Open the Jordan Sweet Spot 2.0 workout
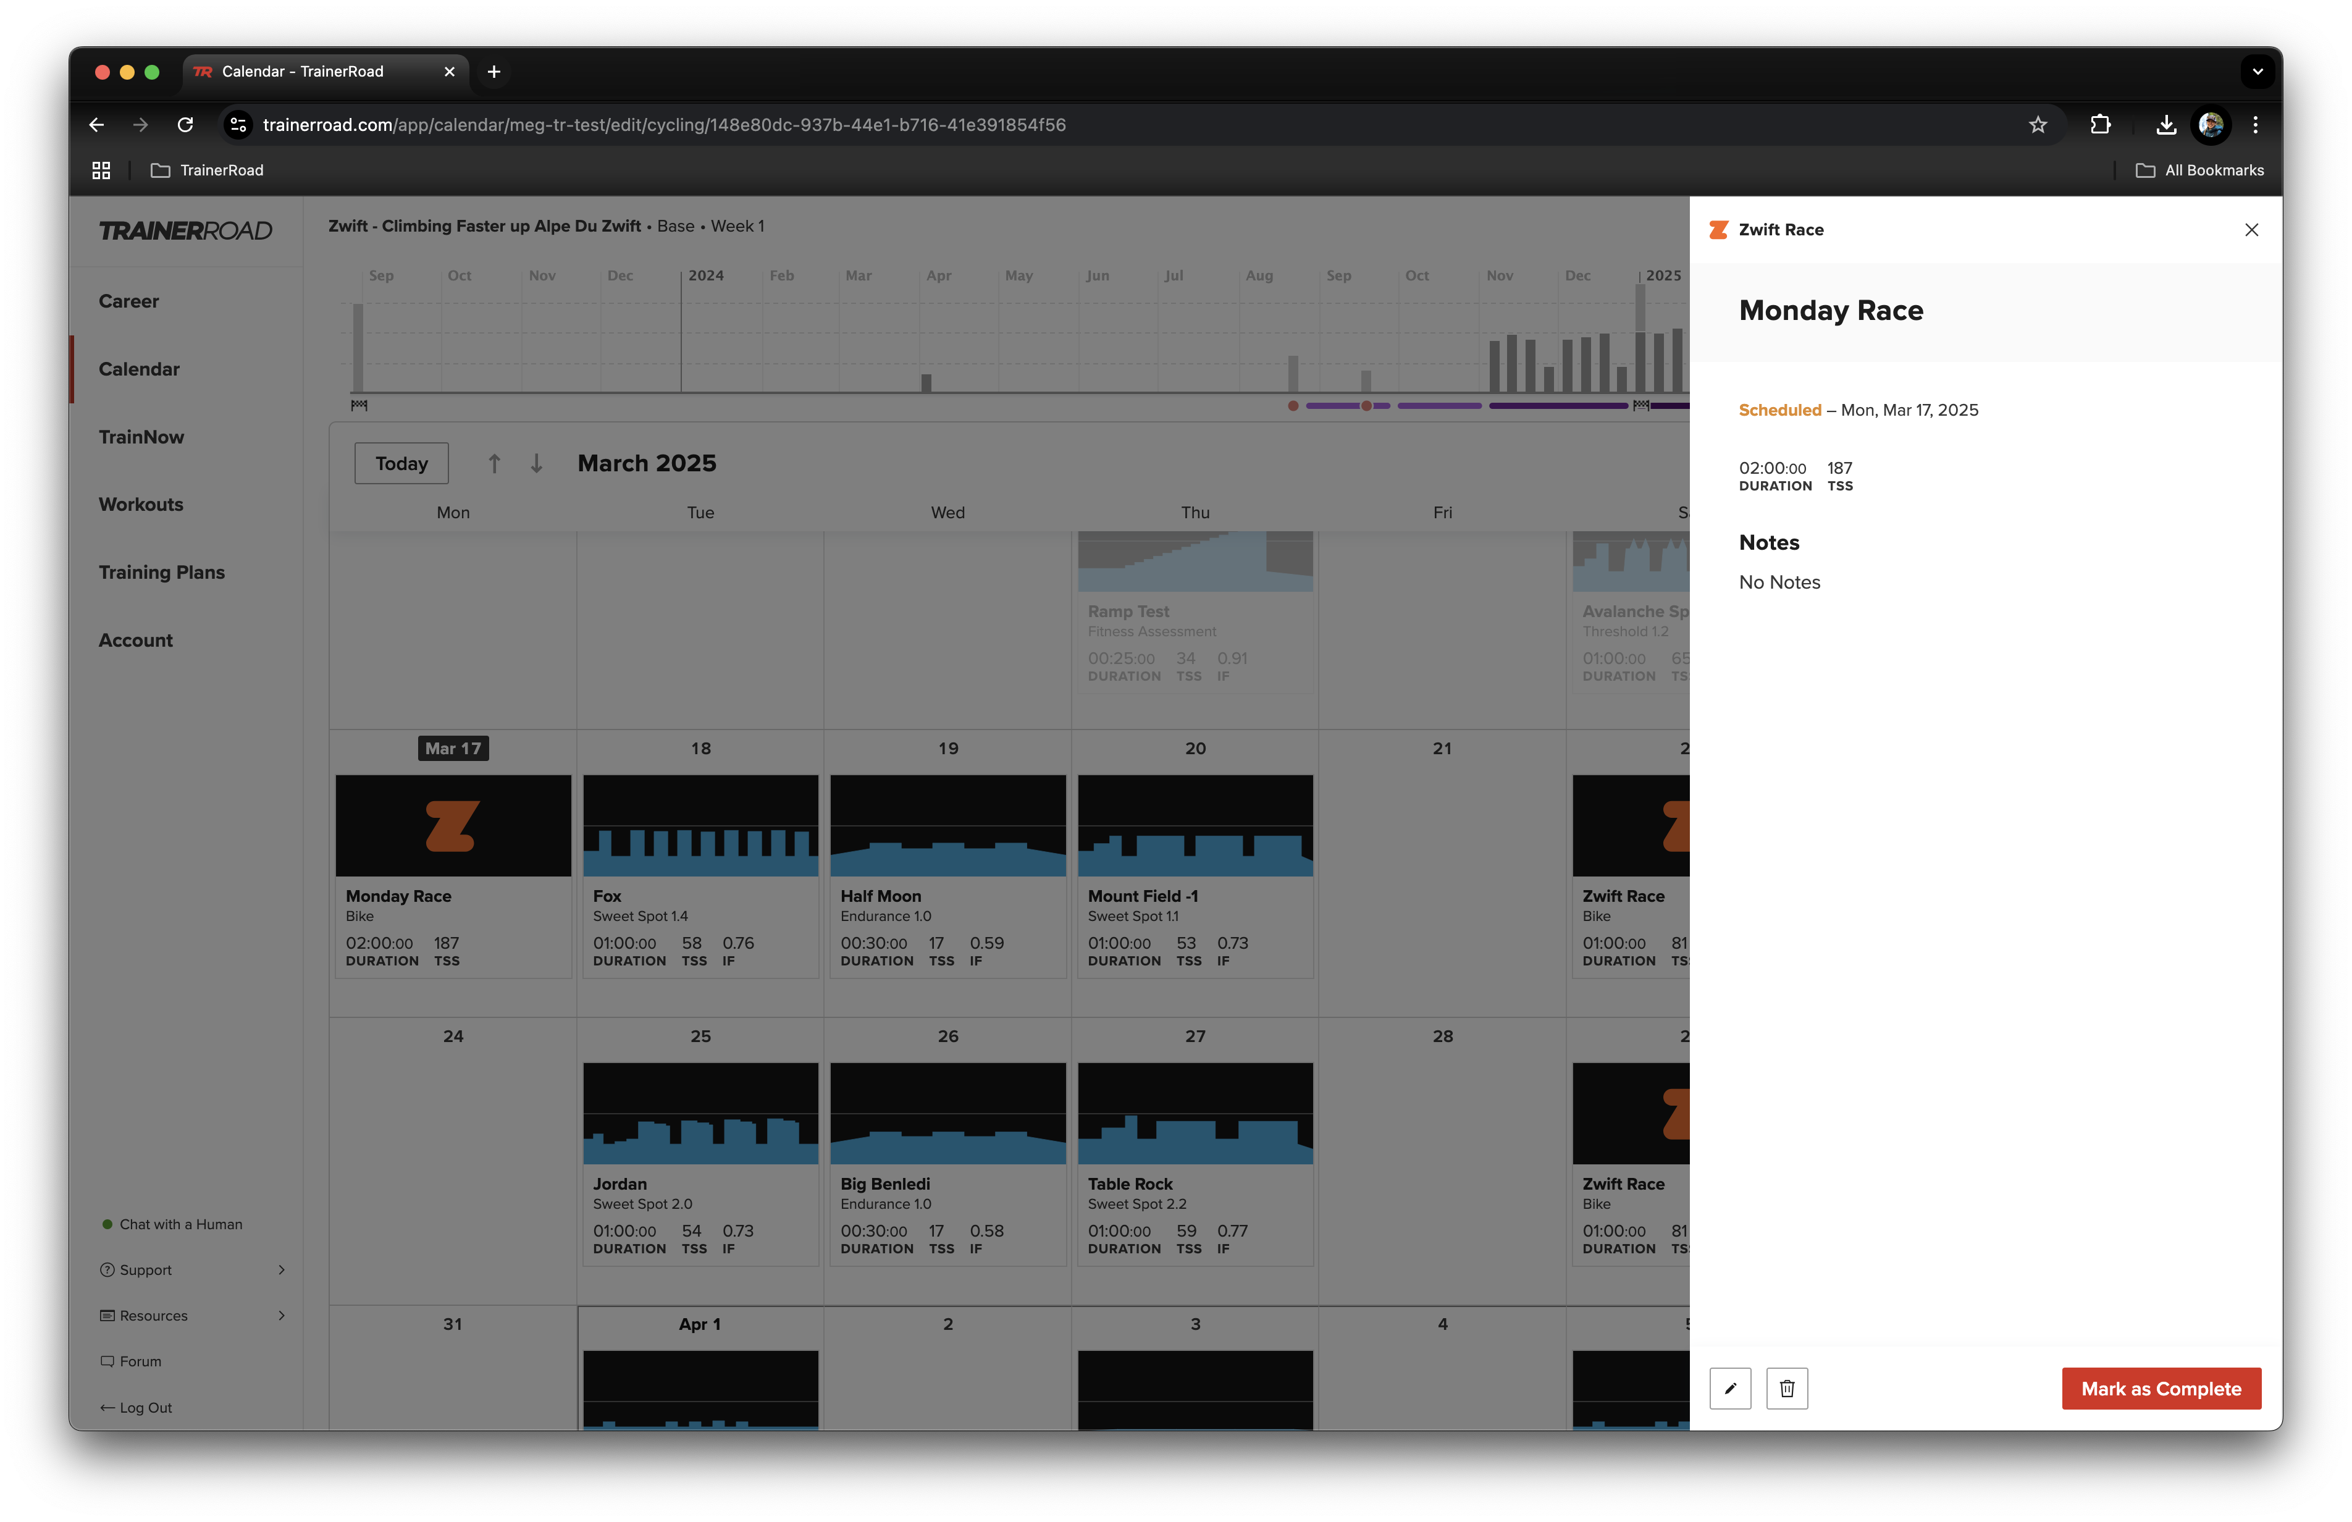This screenshot has height=1522, width=2352. click(x=700, y=1163)
